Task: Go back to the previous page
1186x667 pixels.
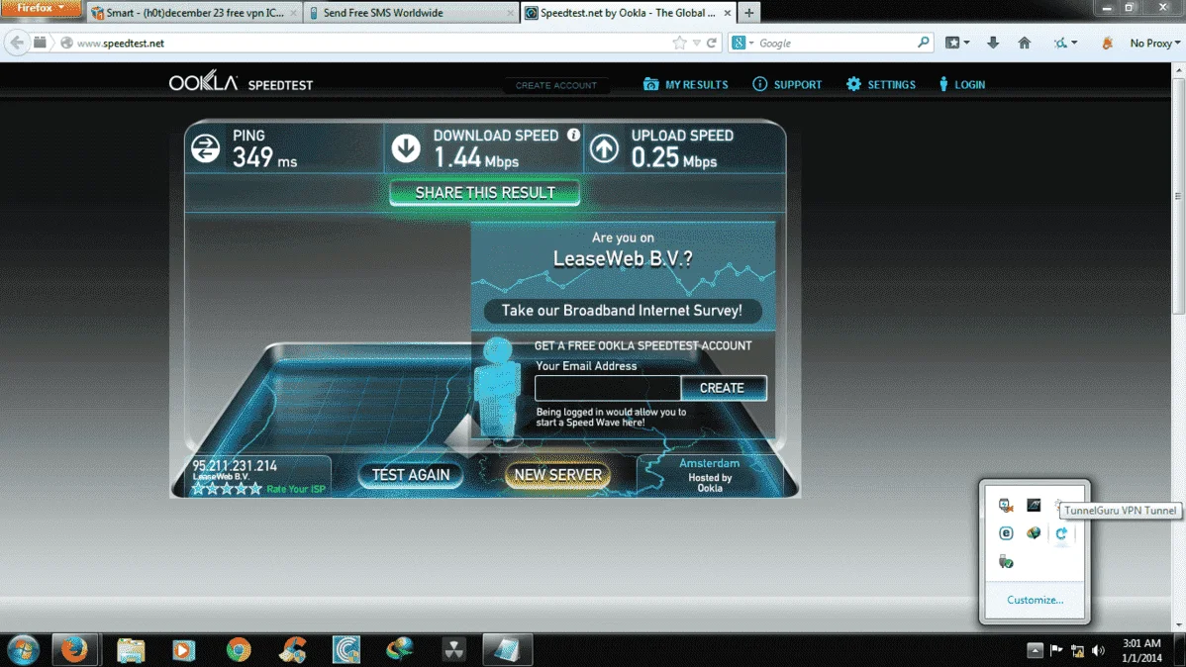Action: click(x=17, y=44)
